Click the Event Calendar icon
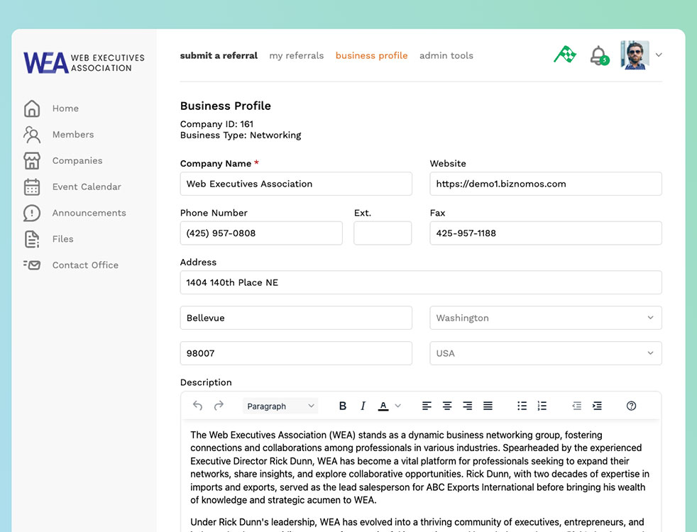This screenshot has height=532, width=697. pos(31,187)
